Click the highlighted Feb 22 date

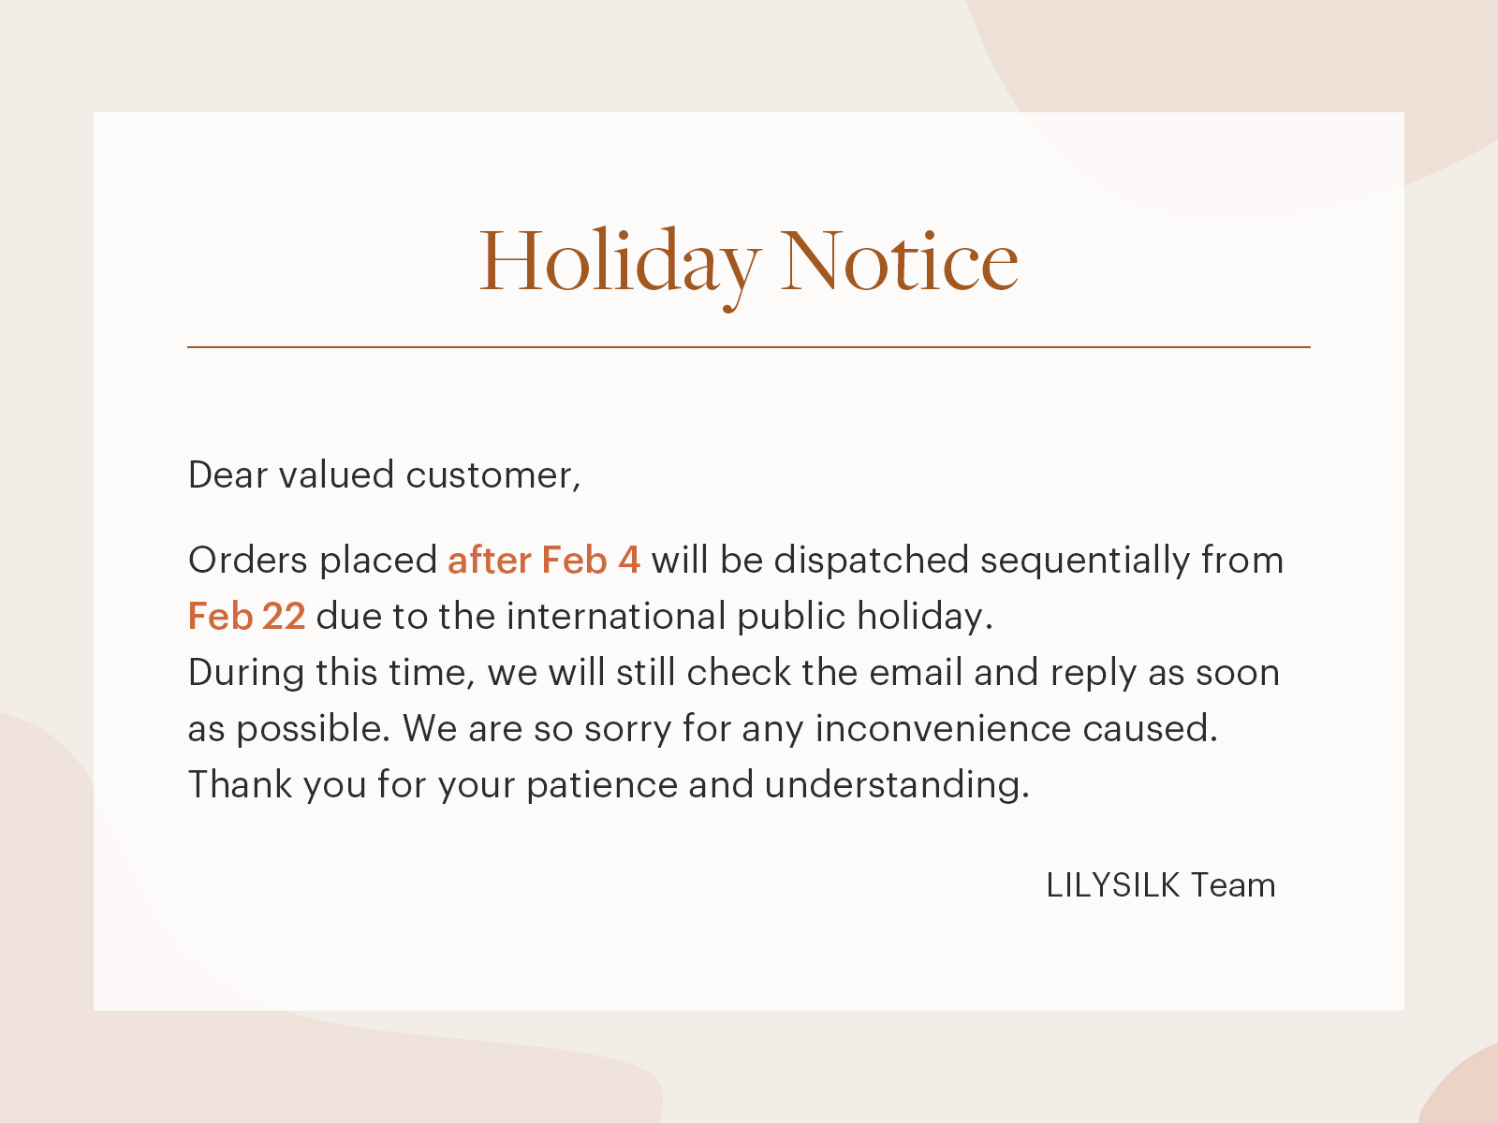246,616
